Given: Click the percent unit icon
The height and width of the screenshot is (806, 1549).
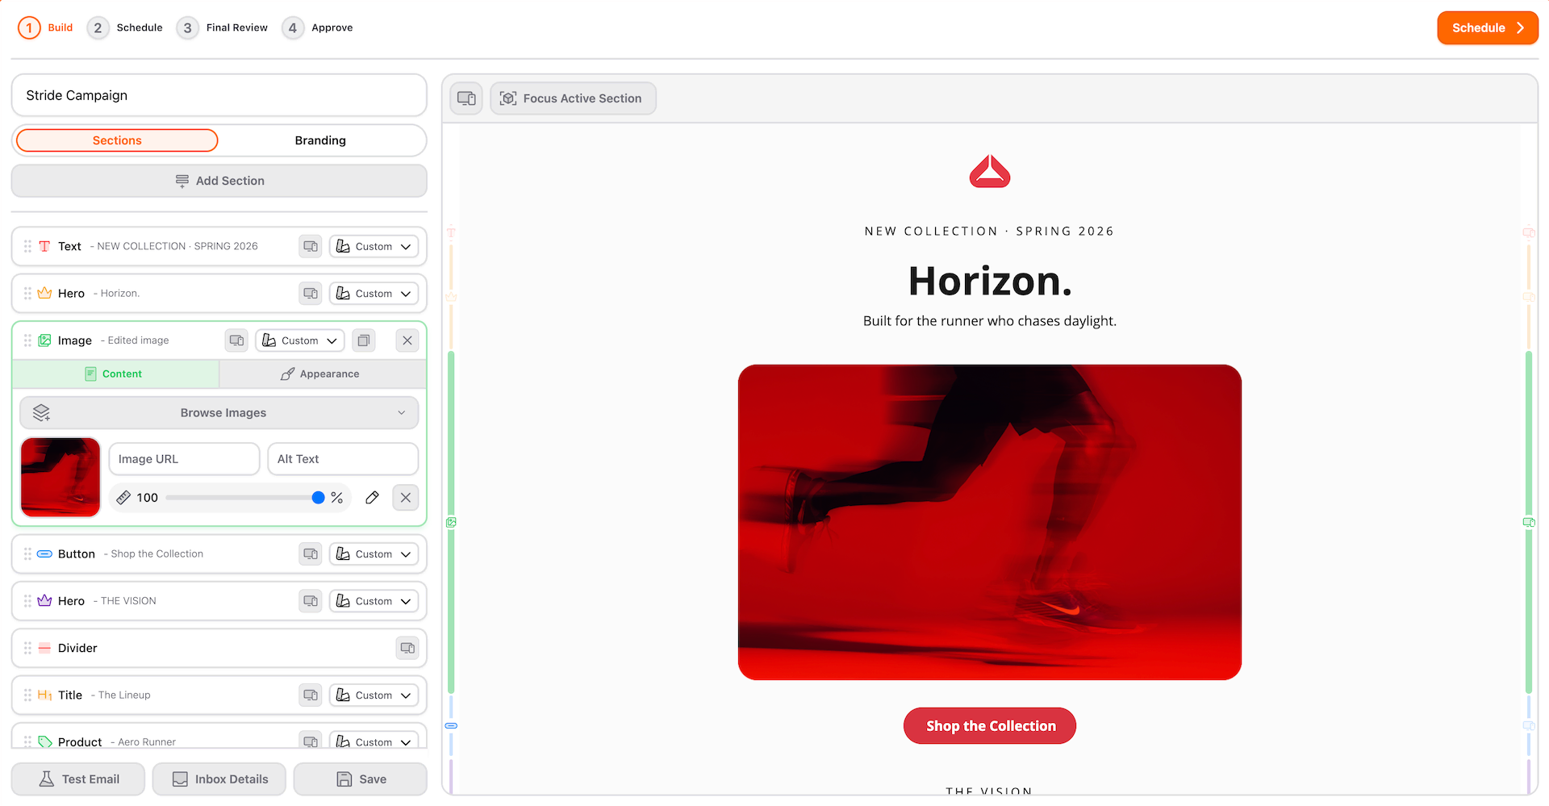Looking at the screenshot, I should (x=337, y=498).
